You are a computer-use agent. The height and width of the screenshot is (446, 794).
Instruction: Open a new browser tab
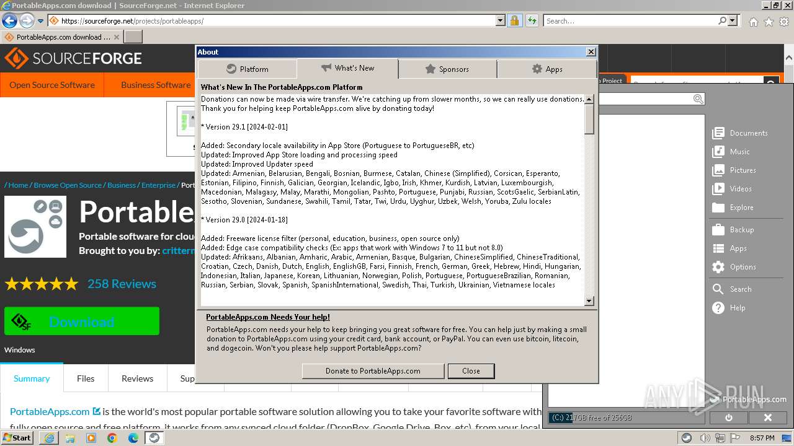coord(133,37)
